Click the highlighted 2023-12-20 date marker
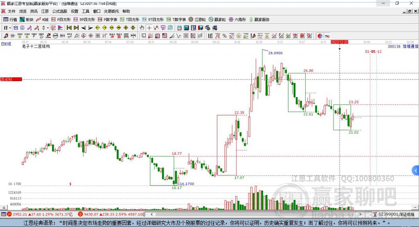 [339, 42]
